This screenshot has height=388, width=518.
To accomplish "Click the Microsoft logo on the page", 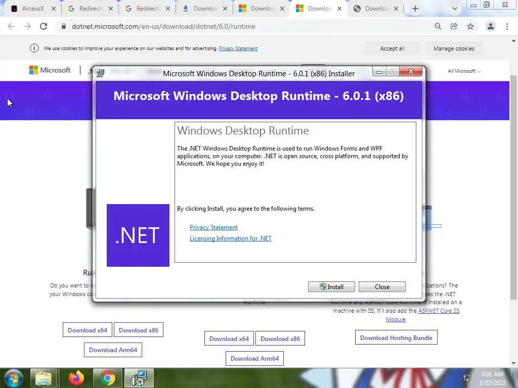I will pos(50,70).
